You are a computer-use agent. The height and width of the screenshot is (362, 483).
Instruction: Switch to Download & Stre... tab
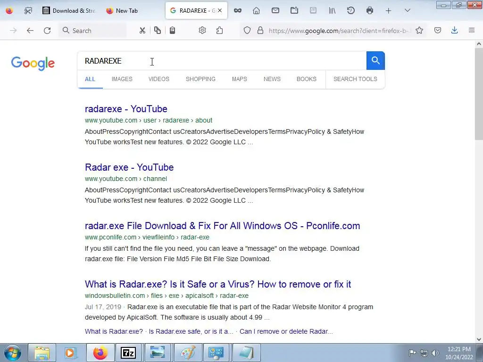pyautogui.click(x=69, y=11)
